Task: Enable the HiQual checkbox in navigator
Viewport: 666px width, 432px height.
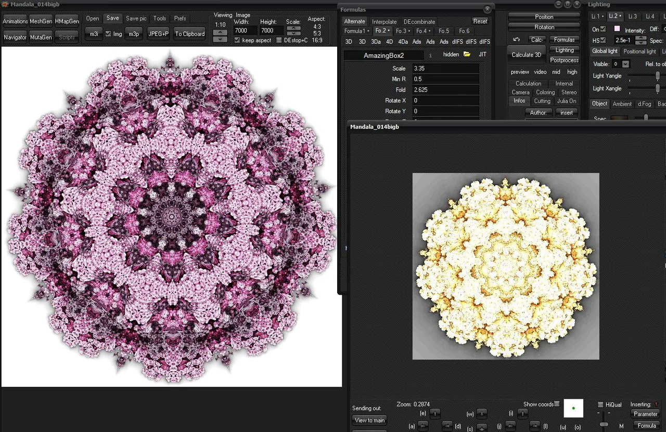Action: tap(600, 404)
